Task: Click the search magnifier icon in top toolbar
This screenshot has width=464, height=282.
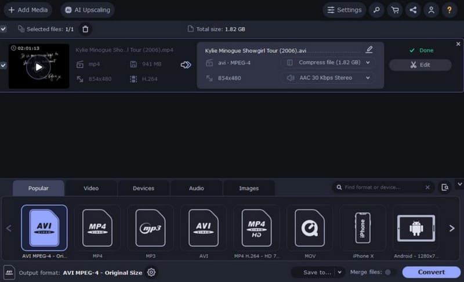Action: click(376, 10)
